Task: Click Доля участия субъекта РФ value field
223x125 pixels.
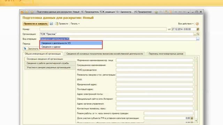Action: (167, 118)
